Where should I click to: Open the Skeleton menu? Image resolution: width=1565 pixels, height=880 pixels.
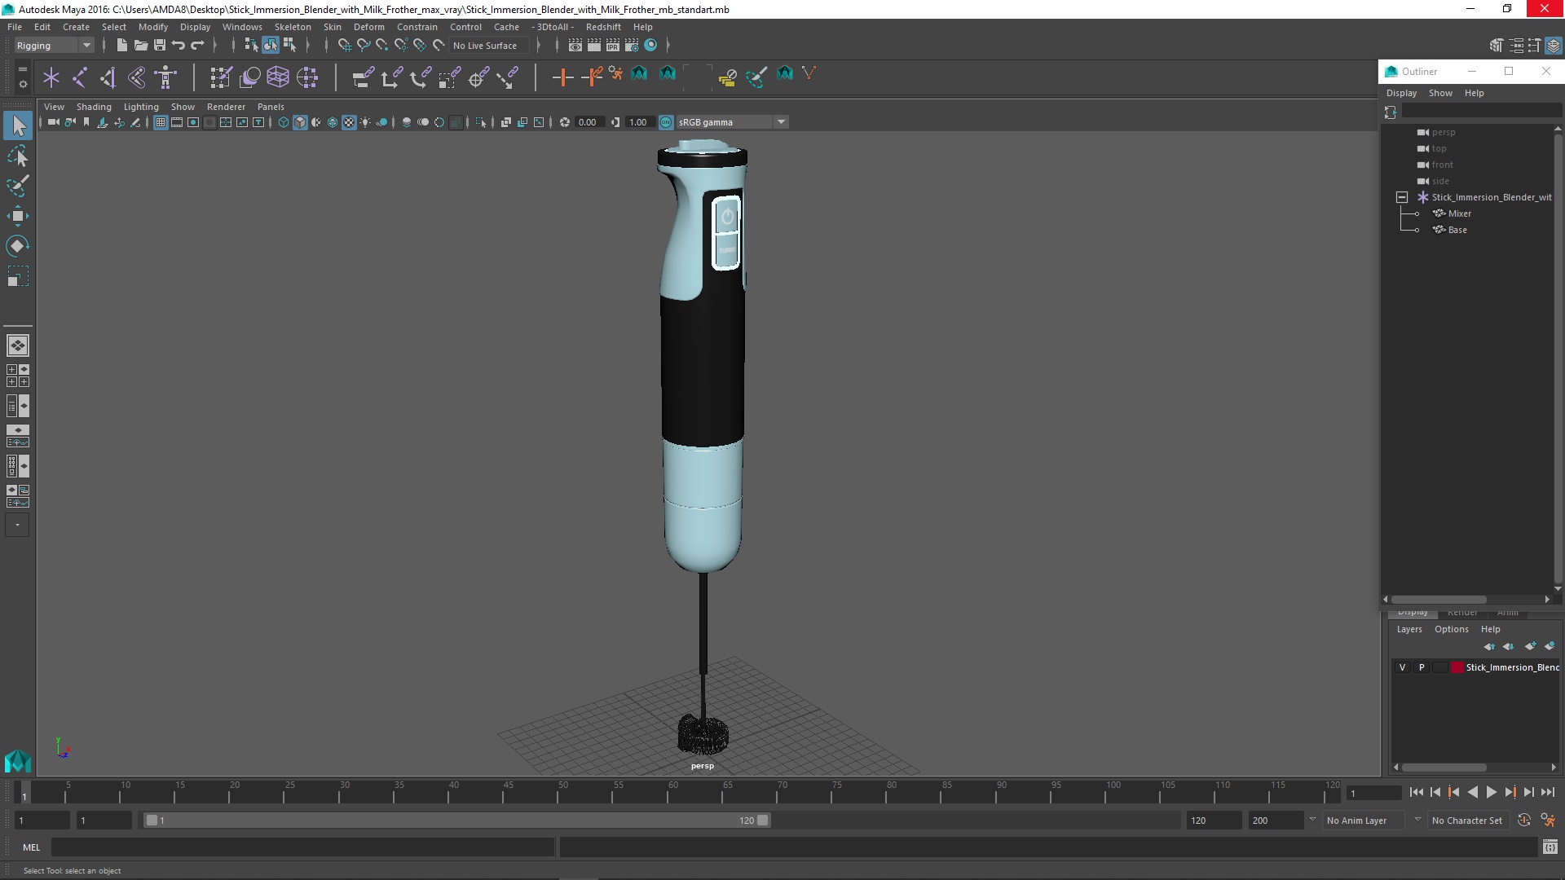(x=293, y=27)
